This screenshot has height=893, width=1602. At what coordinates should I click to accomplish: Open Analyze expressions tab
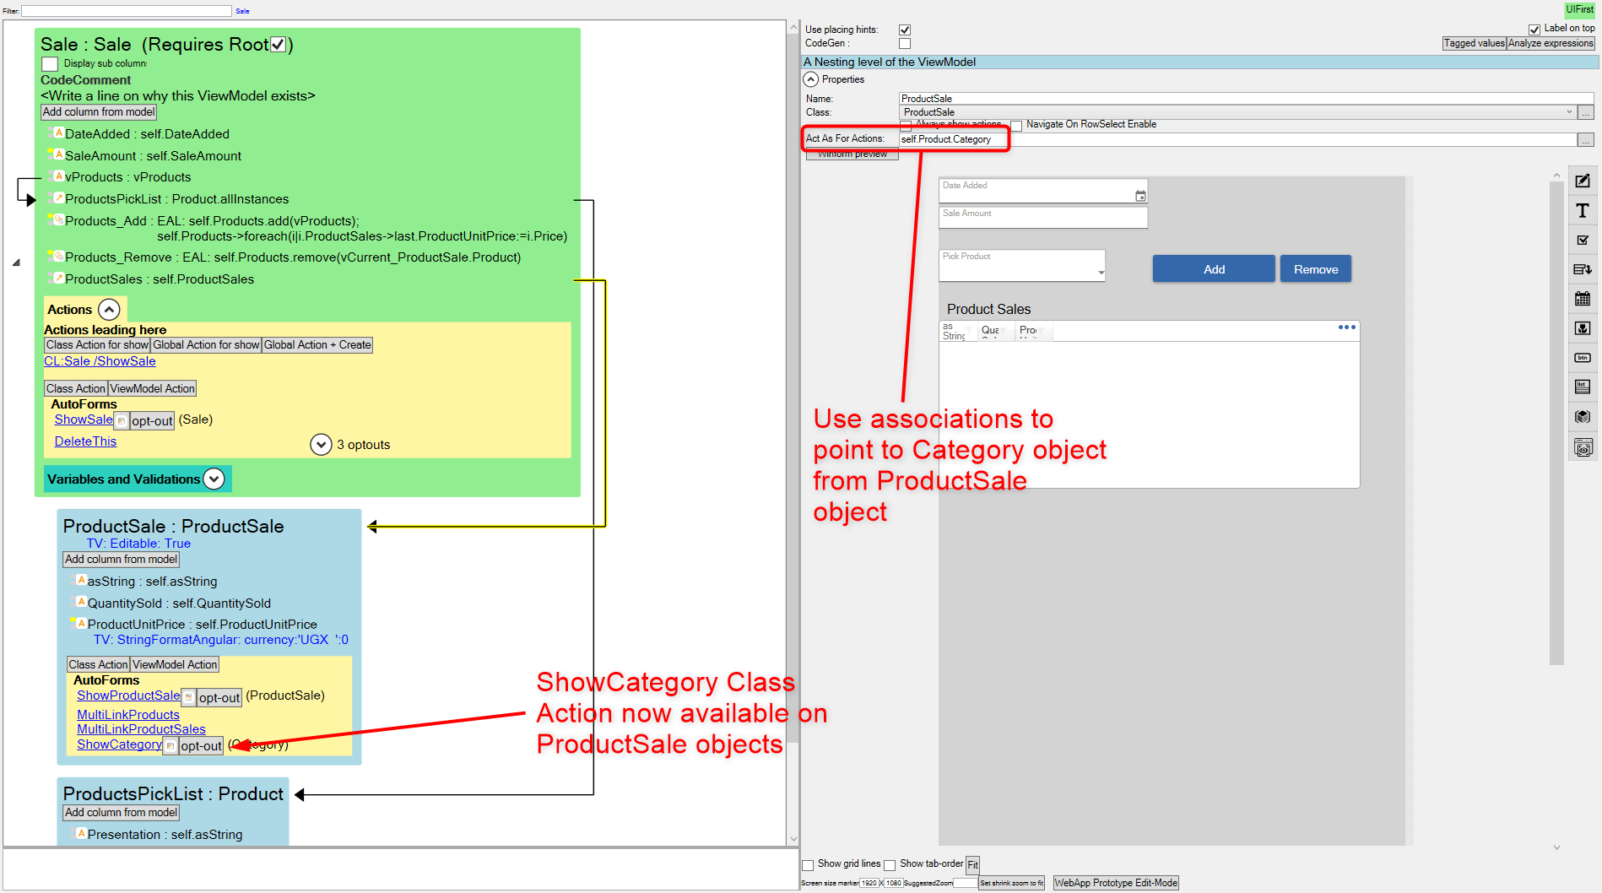pyautogui.click(x=1551, y=43)
